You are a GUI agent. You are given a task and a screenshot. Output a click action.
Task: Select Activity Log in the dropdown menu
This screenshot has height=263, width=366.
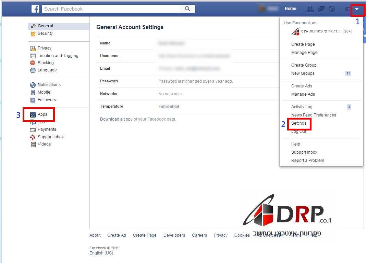point(302,107)
